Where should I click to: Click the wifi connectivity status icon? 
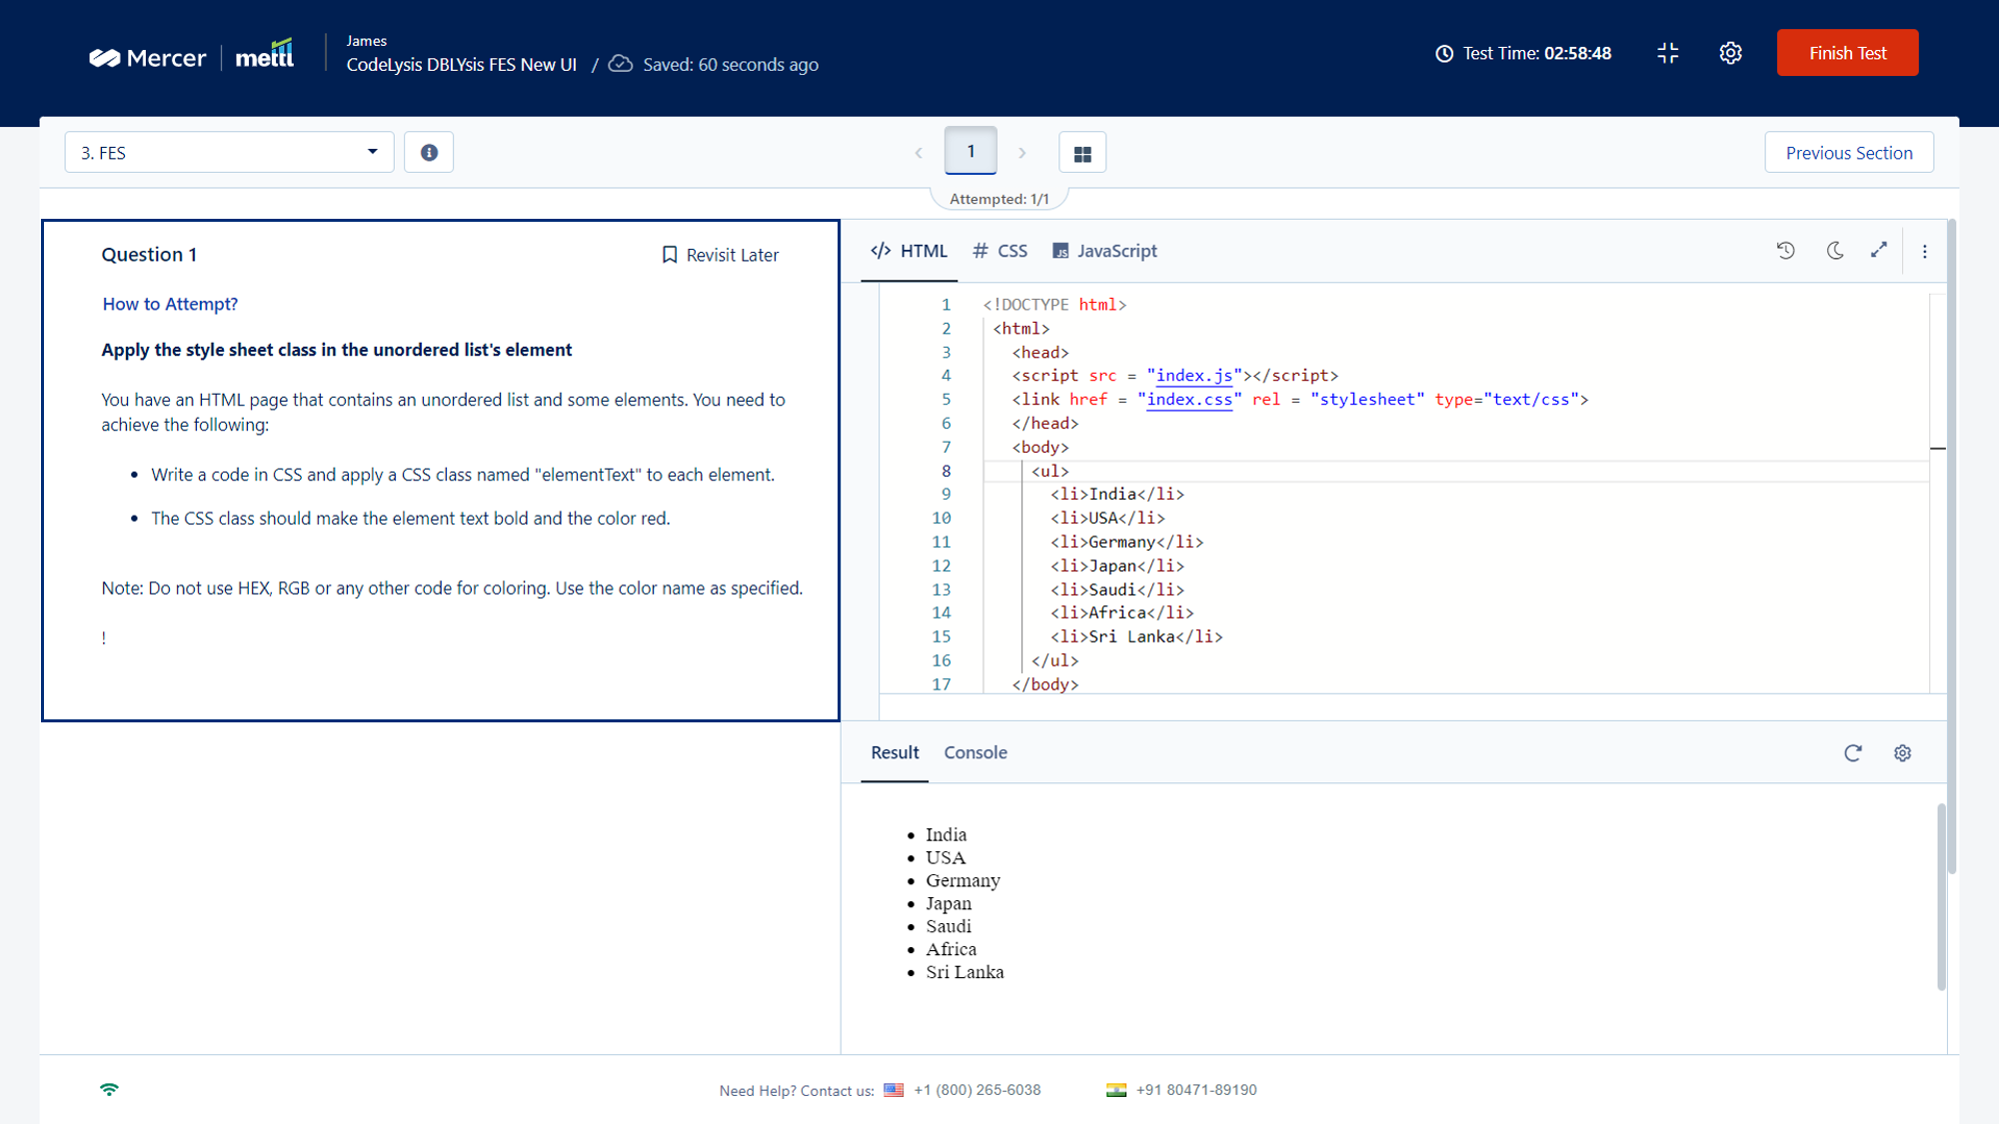[x=109, y=1089]
